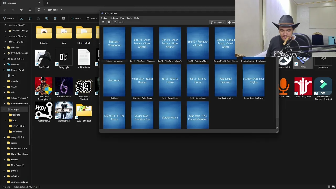
Task: Click the PCSX2 desktop shortcut icon
Action: 303,62
